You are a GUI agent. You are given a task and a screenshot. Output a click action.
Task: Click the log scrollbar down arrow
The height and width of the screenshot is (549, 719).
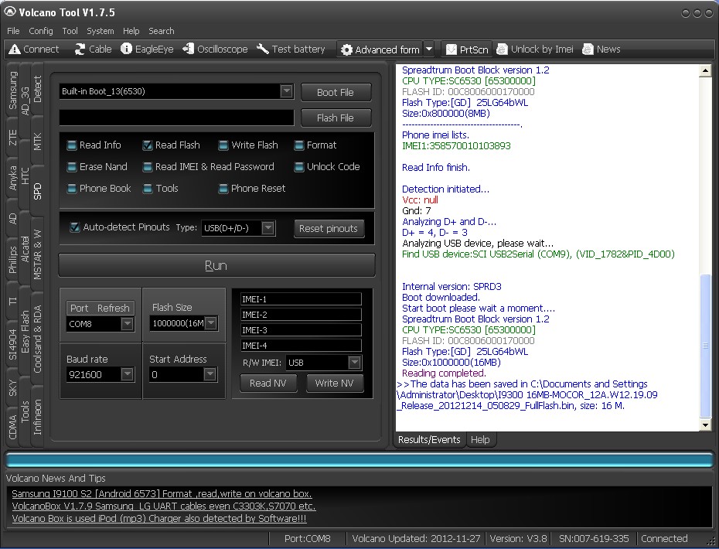pos(705,425)
